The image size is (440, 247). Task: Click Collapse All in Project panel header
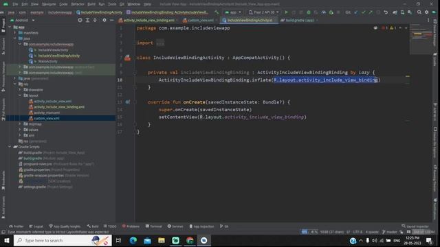click(x=95, y=20)
